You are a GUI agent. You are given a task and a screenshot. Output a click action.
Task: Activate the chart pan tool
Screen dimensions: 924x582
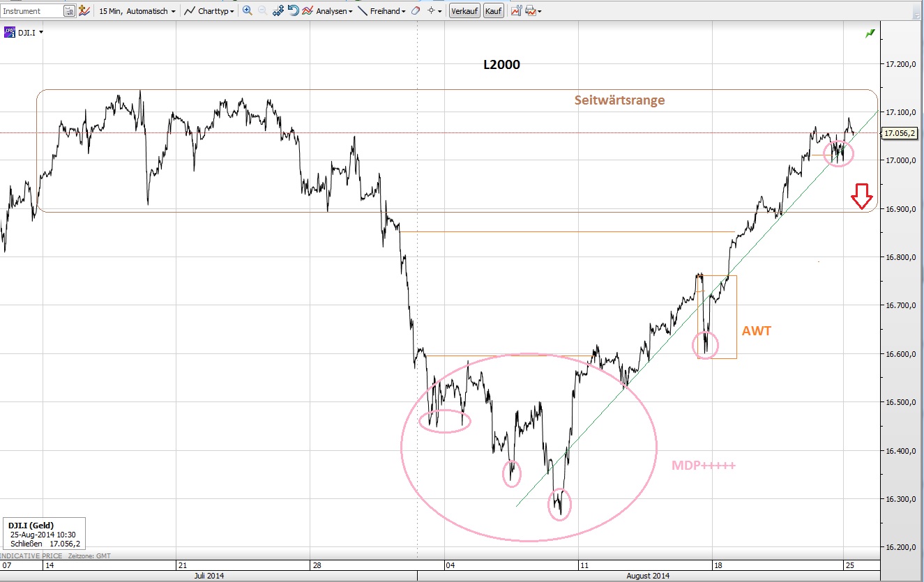tap(278, 10)
